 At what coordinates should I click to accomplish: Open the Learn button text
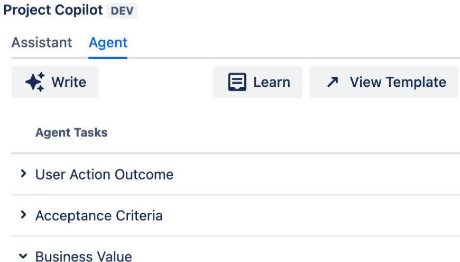pos(271,82)
